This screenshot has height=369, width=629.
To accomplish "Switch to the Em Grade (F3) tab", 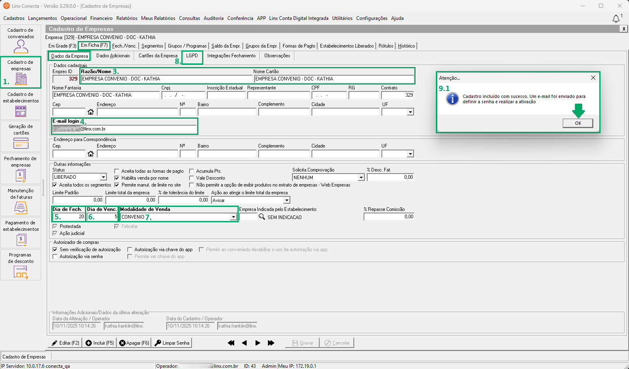I will [x=62, y=46].
